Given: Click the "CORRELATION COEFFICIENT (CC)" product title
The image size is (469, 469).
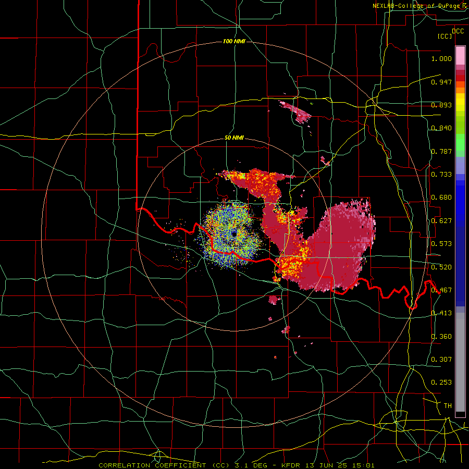Looking at the screenshot, I should [164, 465].
